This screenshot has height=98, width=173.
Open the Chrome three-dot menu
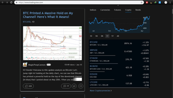170,2
